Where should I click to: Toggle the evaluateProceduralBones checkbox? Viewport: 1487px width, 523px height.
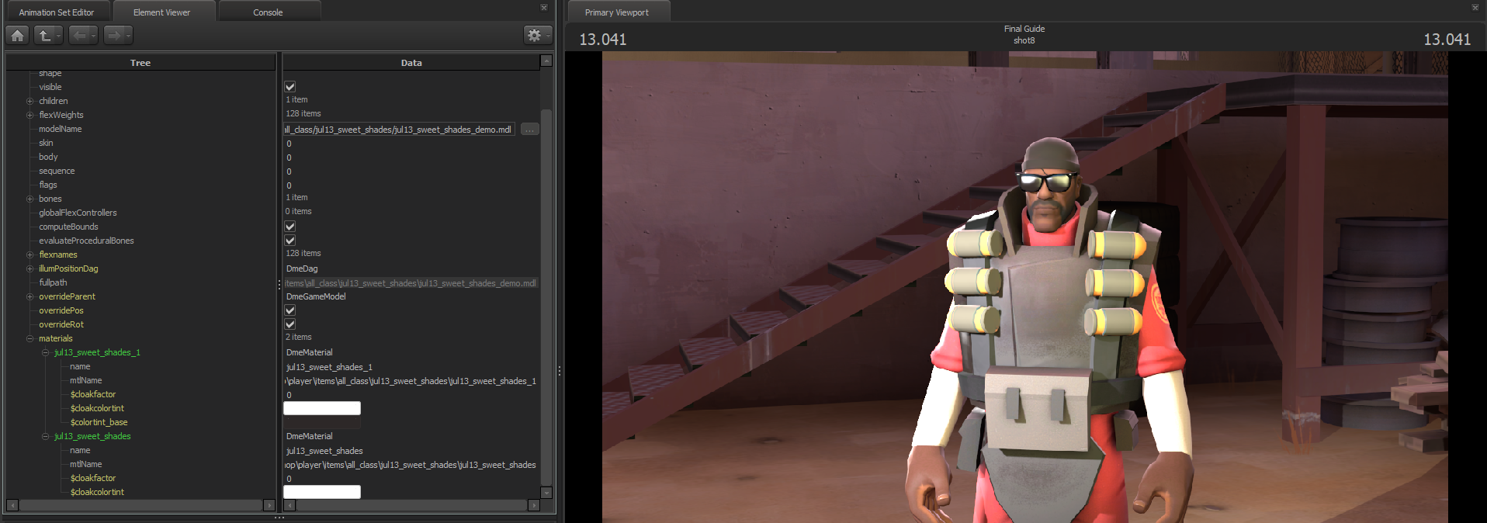click(x=290, y=241)
